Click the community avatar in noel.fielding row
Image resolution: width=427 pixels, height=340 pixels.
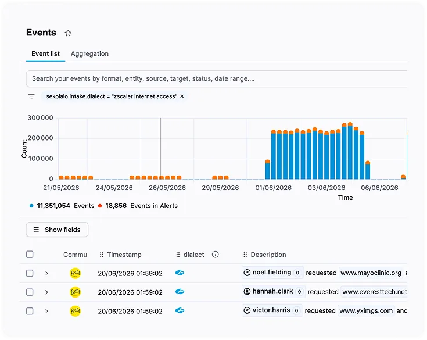click(75, 273)
